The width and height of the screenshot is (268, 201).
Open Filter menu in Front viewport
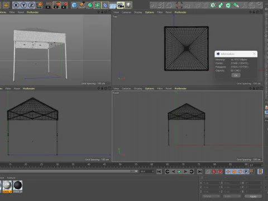tap(160, 89)
